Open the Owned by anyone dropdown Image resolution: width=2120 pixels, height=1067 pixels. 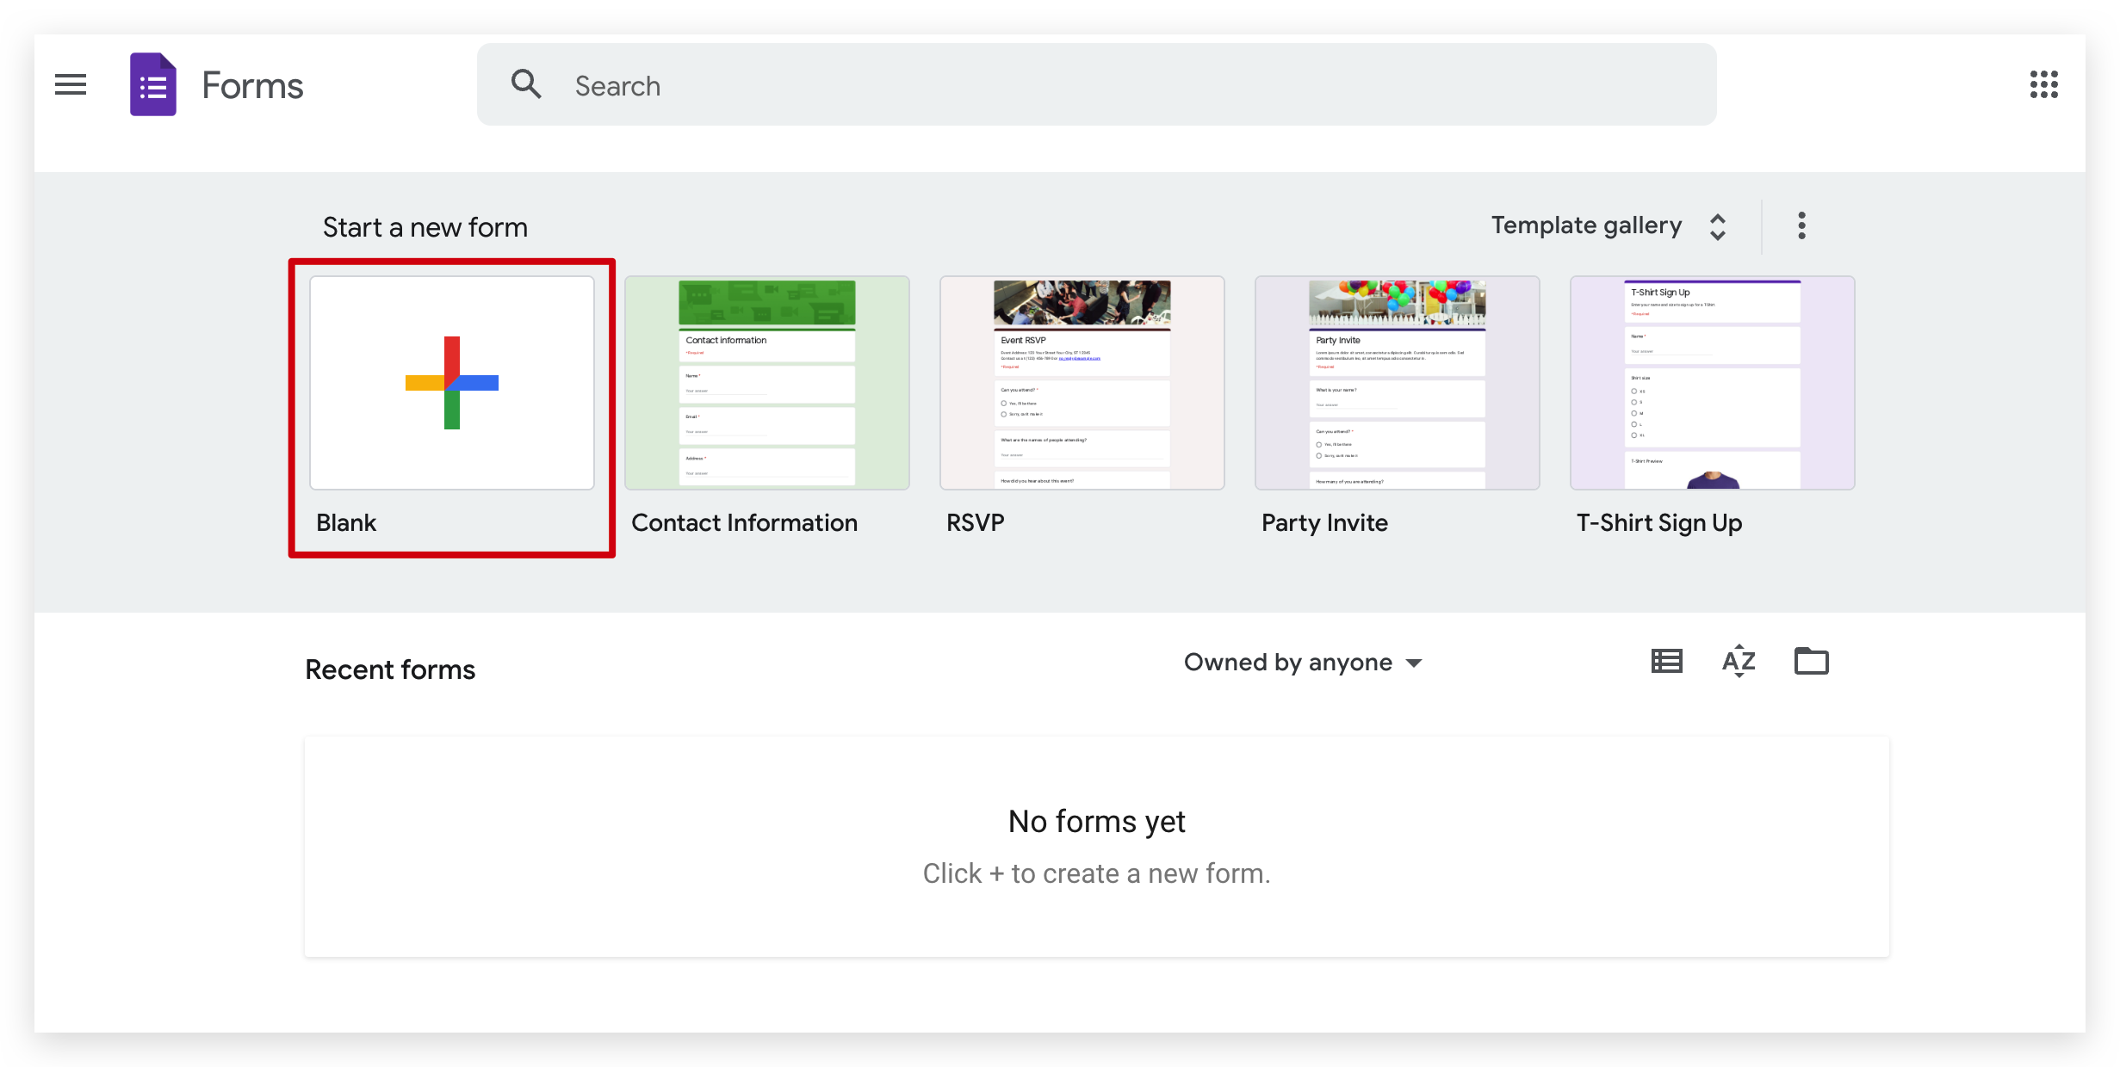(x=1303, y=663)
